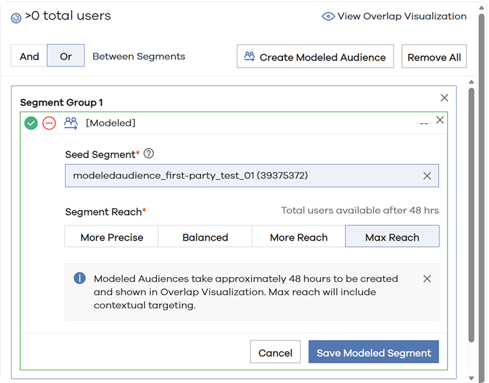Open the Seed Segment help question mark
The width and height of the screenshot is (489, 383).
149,154
